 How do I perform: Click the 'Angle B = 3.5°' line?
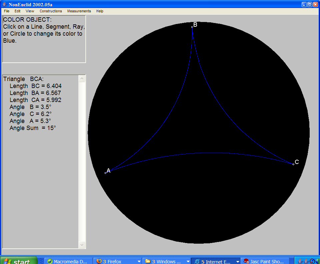pos(30,107)
